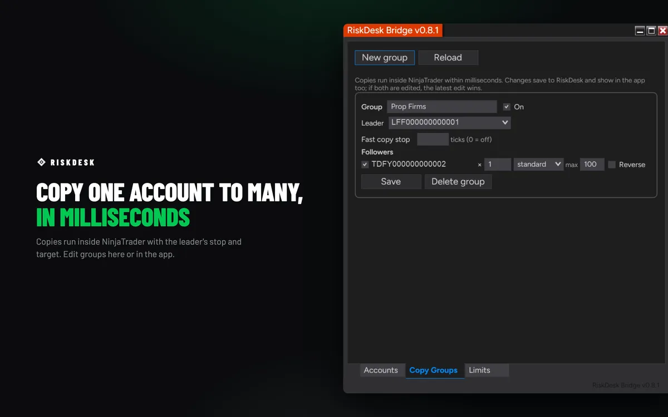668x417 pixels.
Task: Enable the Reverse checkbox
Action: coord(612,165)
